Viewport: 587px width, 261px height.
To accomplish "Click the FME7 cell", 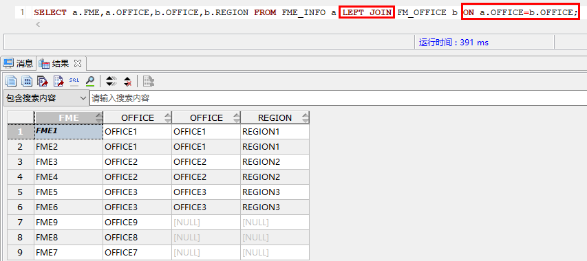I will [x=69, y=252].
